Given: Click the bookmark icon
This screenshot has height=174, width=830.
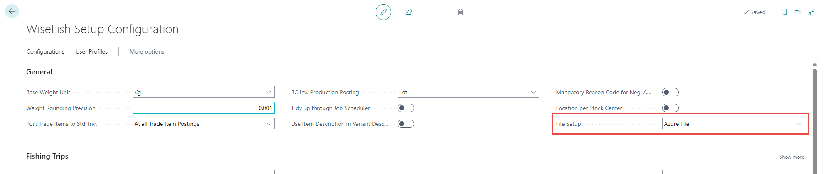Looking at the screenshot, I should tap(784, 12).
